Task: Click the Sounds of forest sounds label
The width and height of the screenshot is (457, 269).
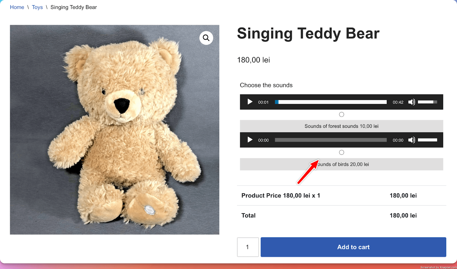Action: pyautogui.click(x=341, y=126)
